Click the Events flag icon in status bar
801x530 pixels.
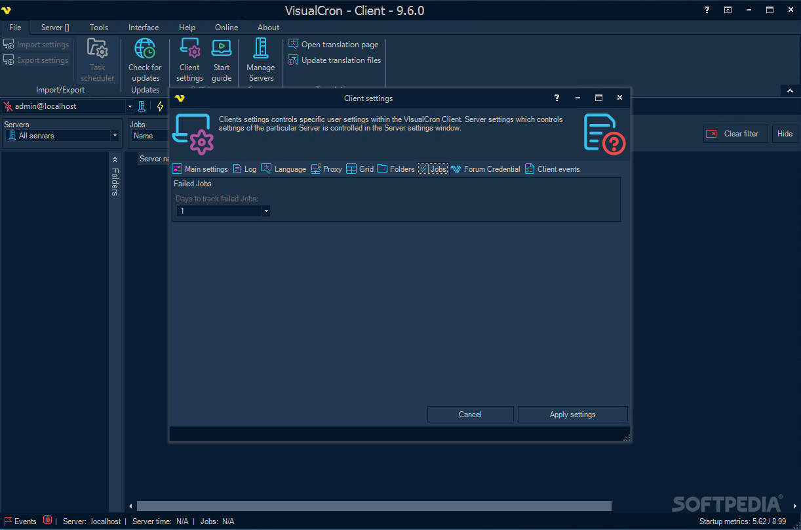[x=9, y=521]
